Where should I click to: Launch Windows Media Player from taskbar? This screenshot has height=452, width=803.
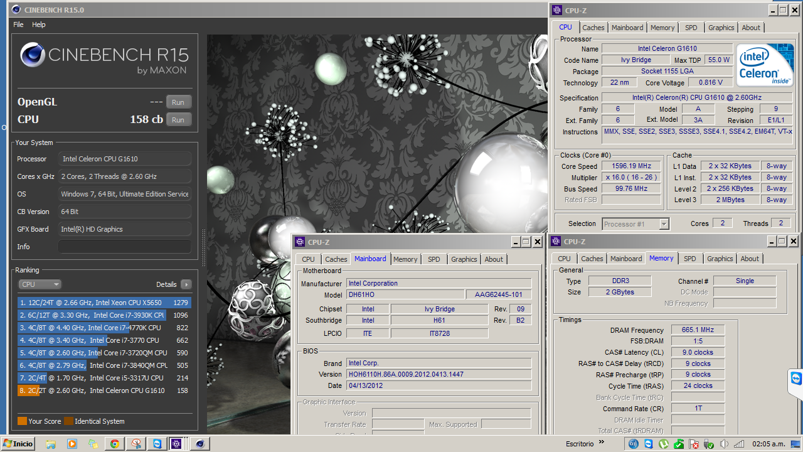[x=72, y=444]
